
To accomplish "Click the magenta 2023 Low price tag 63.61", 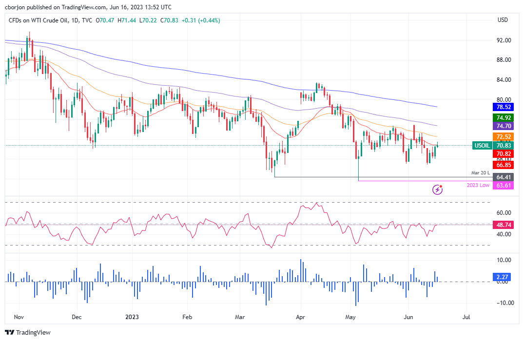I will tap(503, 186).
